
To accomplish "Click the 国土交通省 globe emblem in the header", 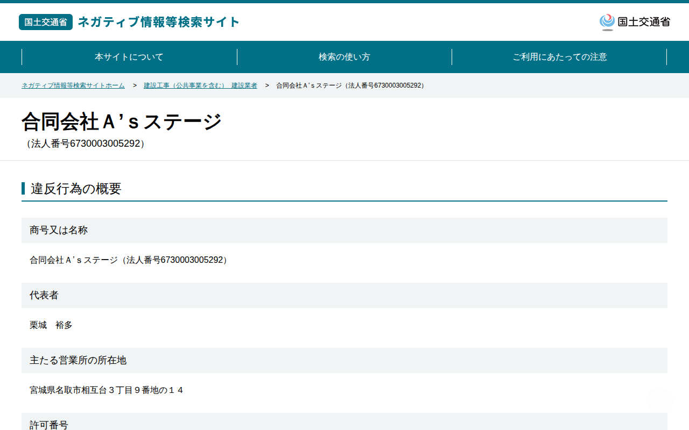I will click(607, 22).
